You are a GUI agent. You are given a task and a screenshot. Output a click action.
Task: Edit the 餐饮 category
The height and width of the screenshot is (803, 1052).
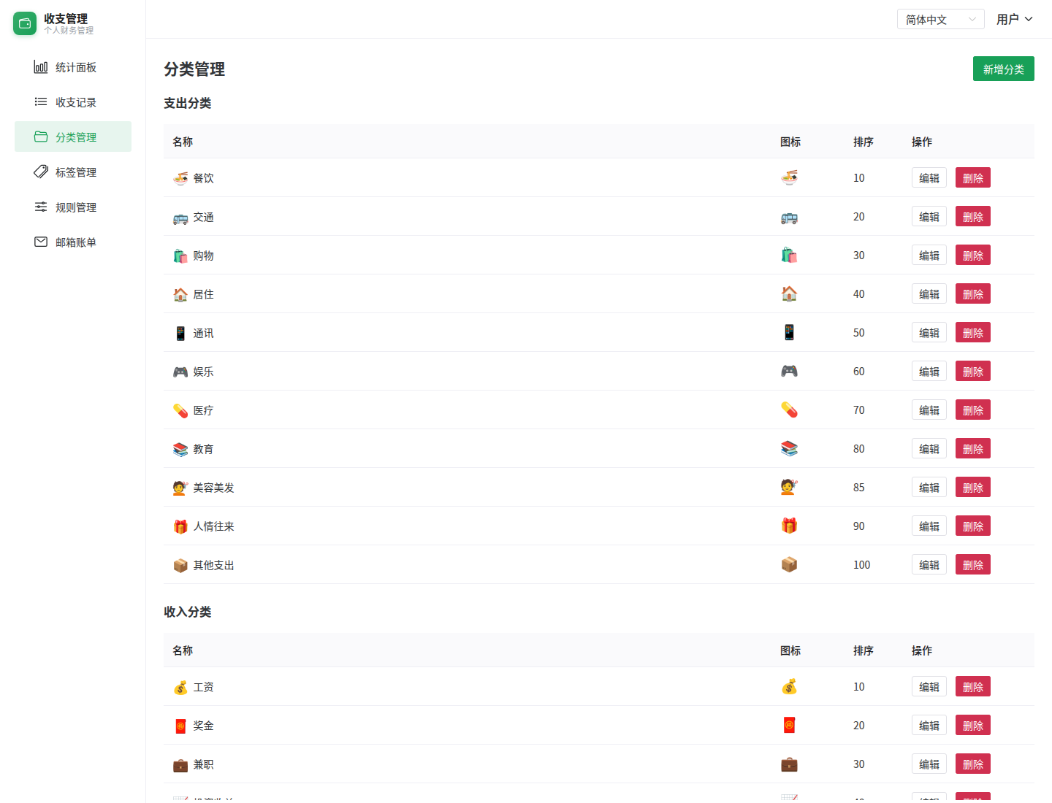929,177
